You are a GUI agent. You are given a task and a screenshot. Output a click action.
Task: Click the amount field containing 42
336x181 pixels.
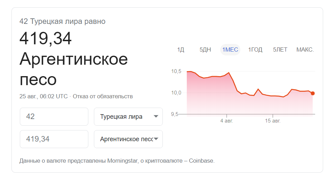click(54, 117)
